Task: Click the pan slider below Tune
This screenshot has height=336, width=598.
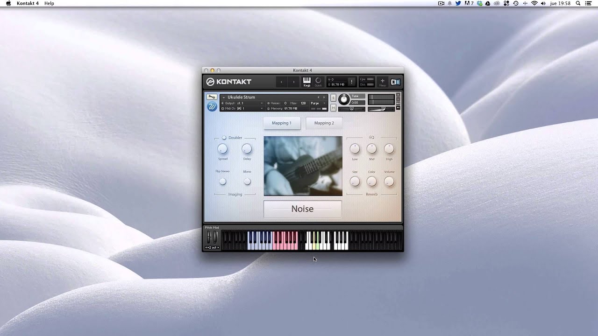Action: click(351, 109)
